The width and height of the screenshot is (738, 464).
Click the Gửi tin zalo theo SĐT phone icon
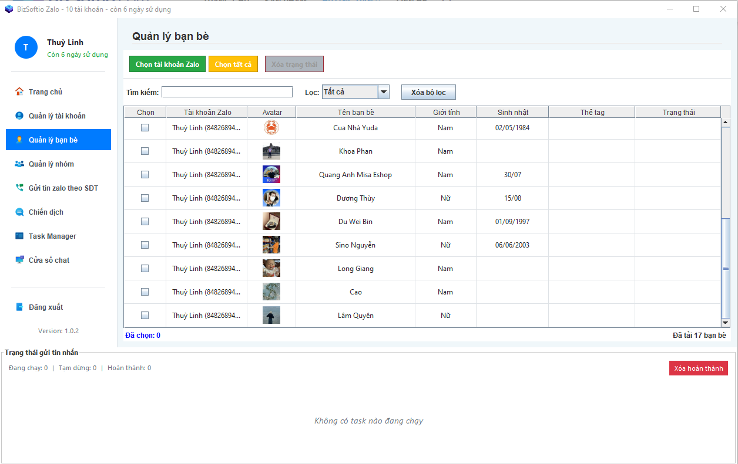(19, 188)
